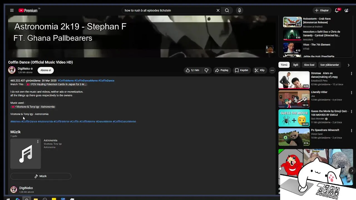The height and width of the screenshot is (200, 356).
Task: Click the Astronomia song title text
Action: click(x=50, y=141)
